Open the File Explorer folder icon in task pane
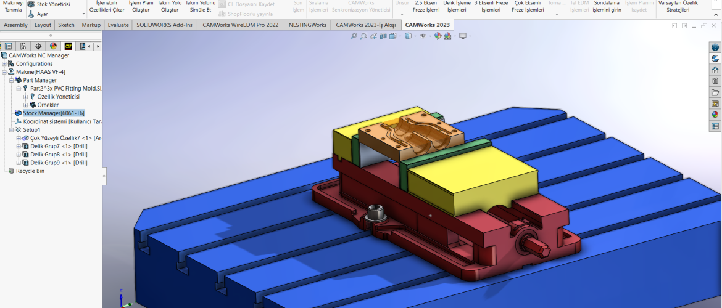The width and height of the screenshot is (722, 308). click(x=715, y=92)
